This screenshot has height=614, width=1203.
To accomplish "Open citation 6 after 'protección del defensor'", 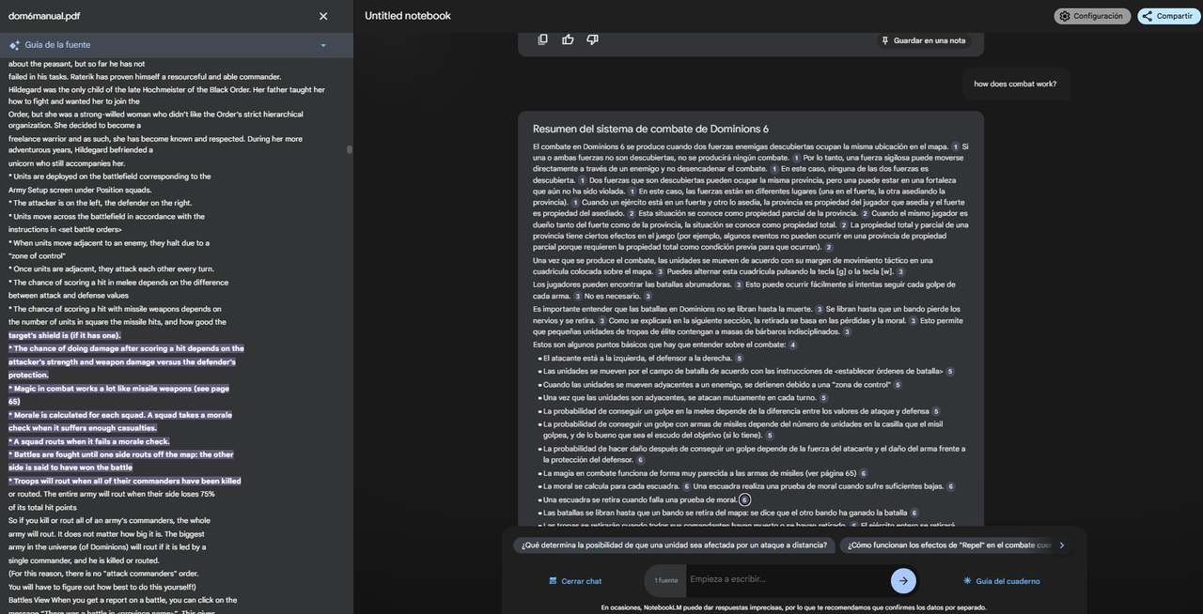I will [640, 460].
